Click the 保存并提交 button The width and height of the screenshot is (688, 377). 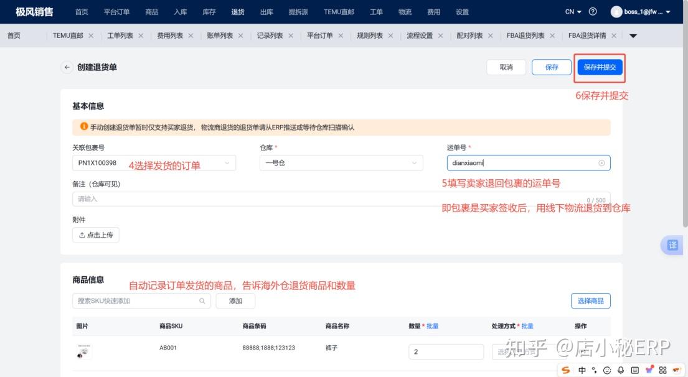coord(600,67)
